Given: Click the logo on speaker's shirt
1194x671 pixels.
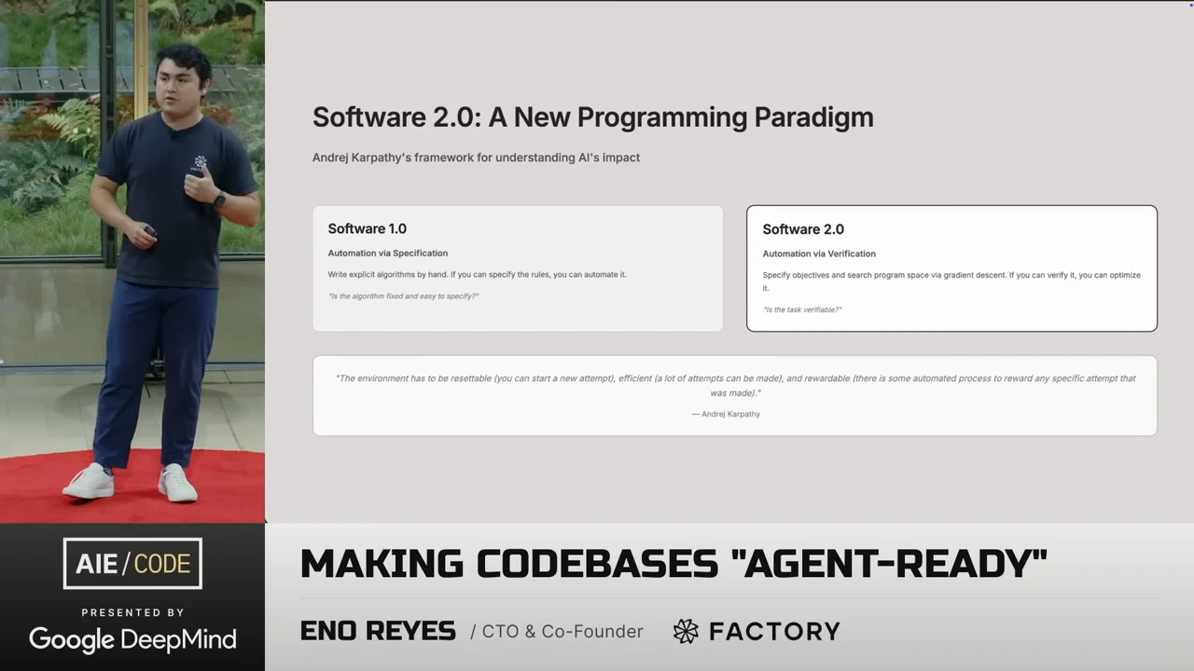Looking at the screenshot, I should [x=201, y=163].
